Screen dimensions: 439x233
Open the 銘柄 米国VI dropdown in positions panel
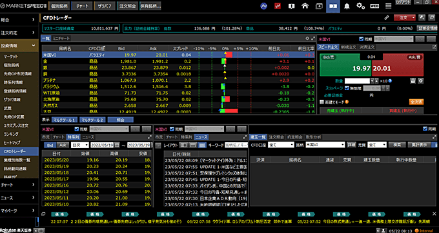point(325,145)
